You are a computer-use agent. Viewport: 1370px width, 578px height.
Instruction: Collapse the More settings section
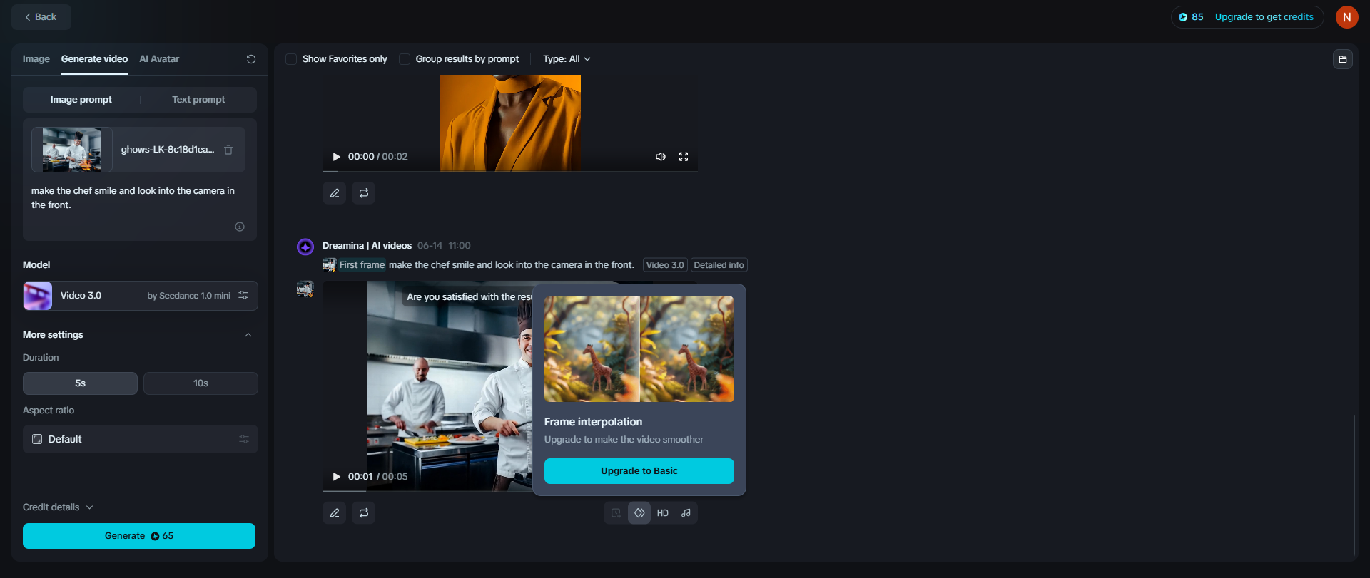tap(248, 335)
